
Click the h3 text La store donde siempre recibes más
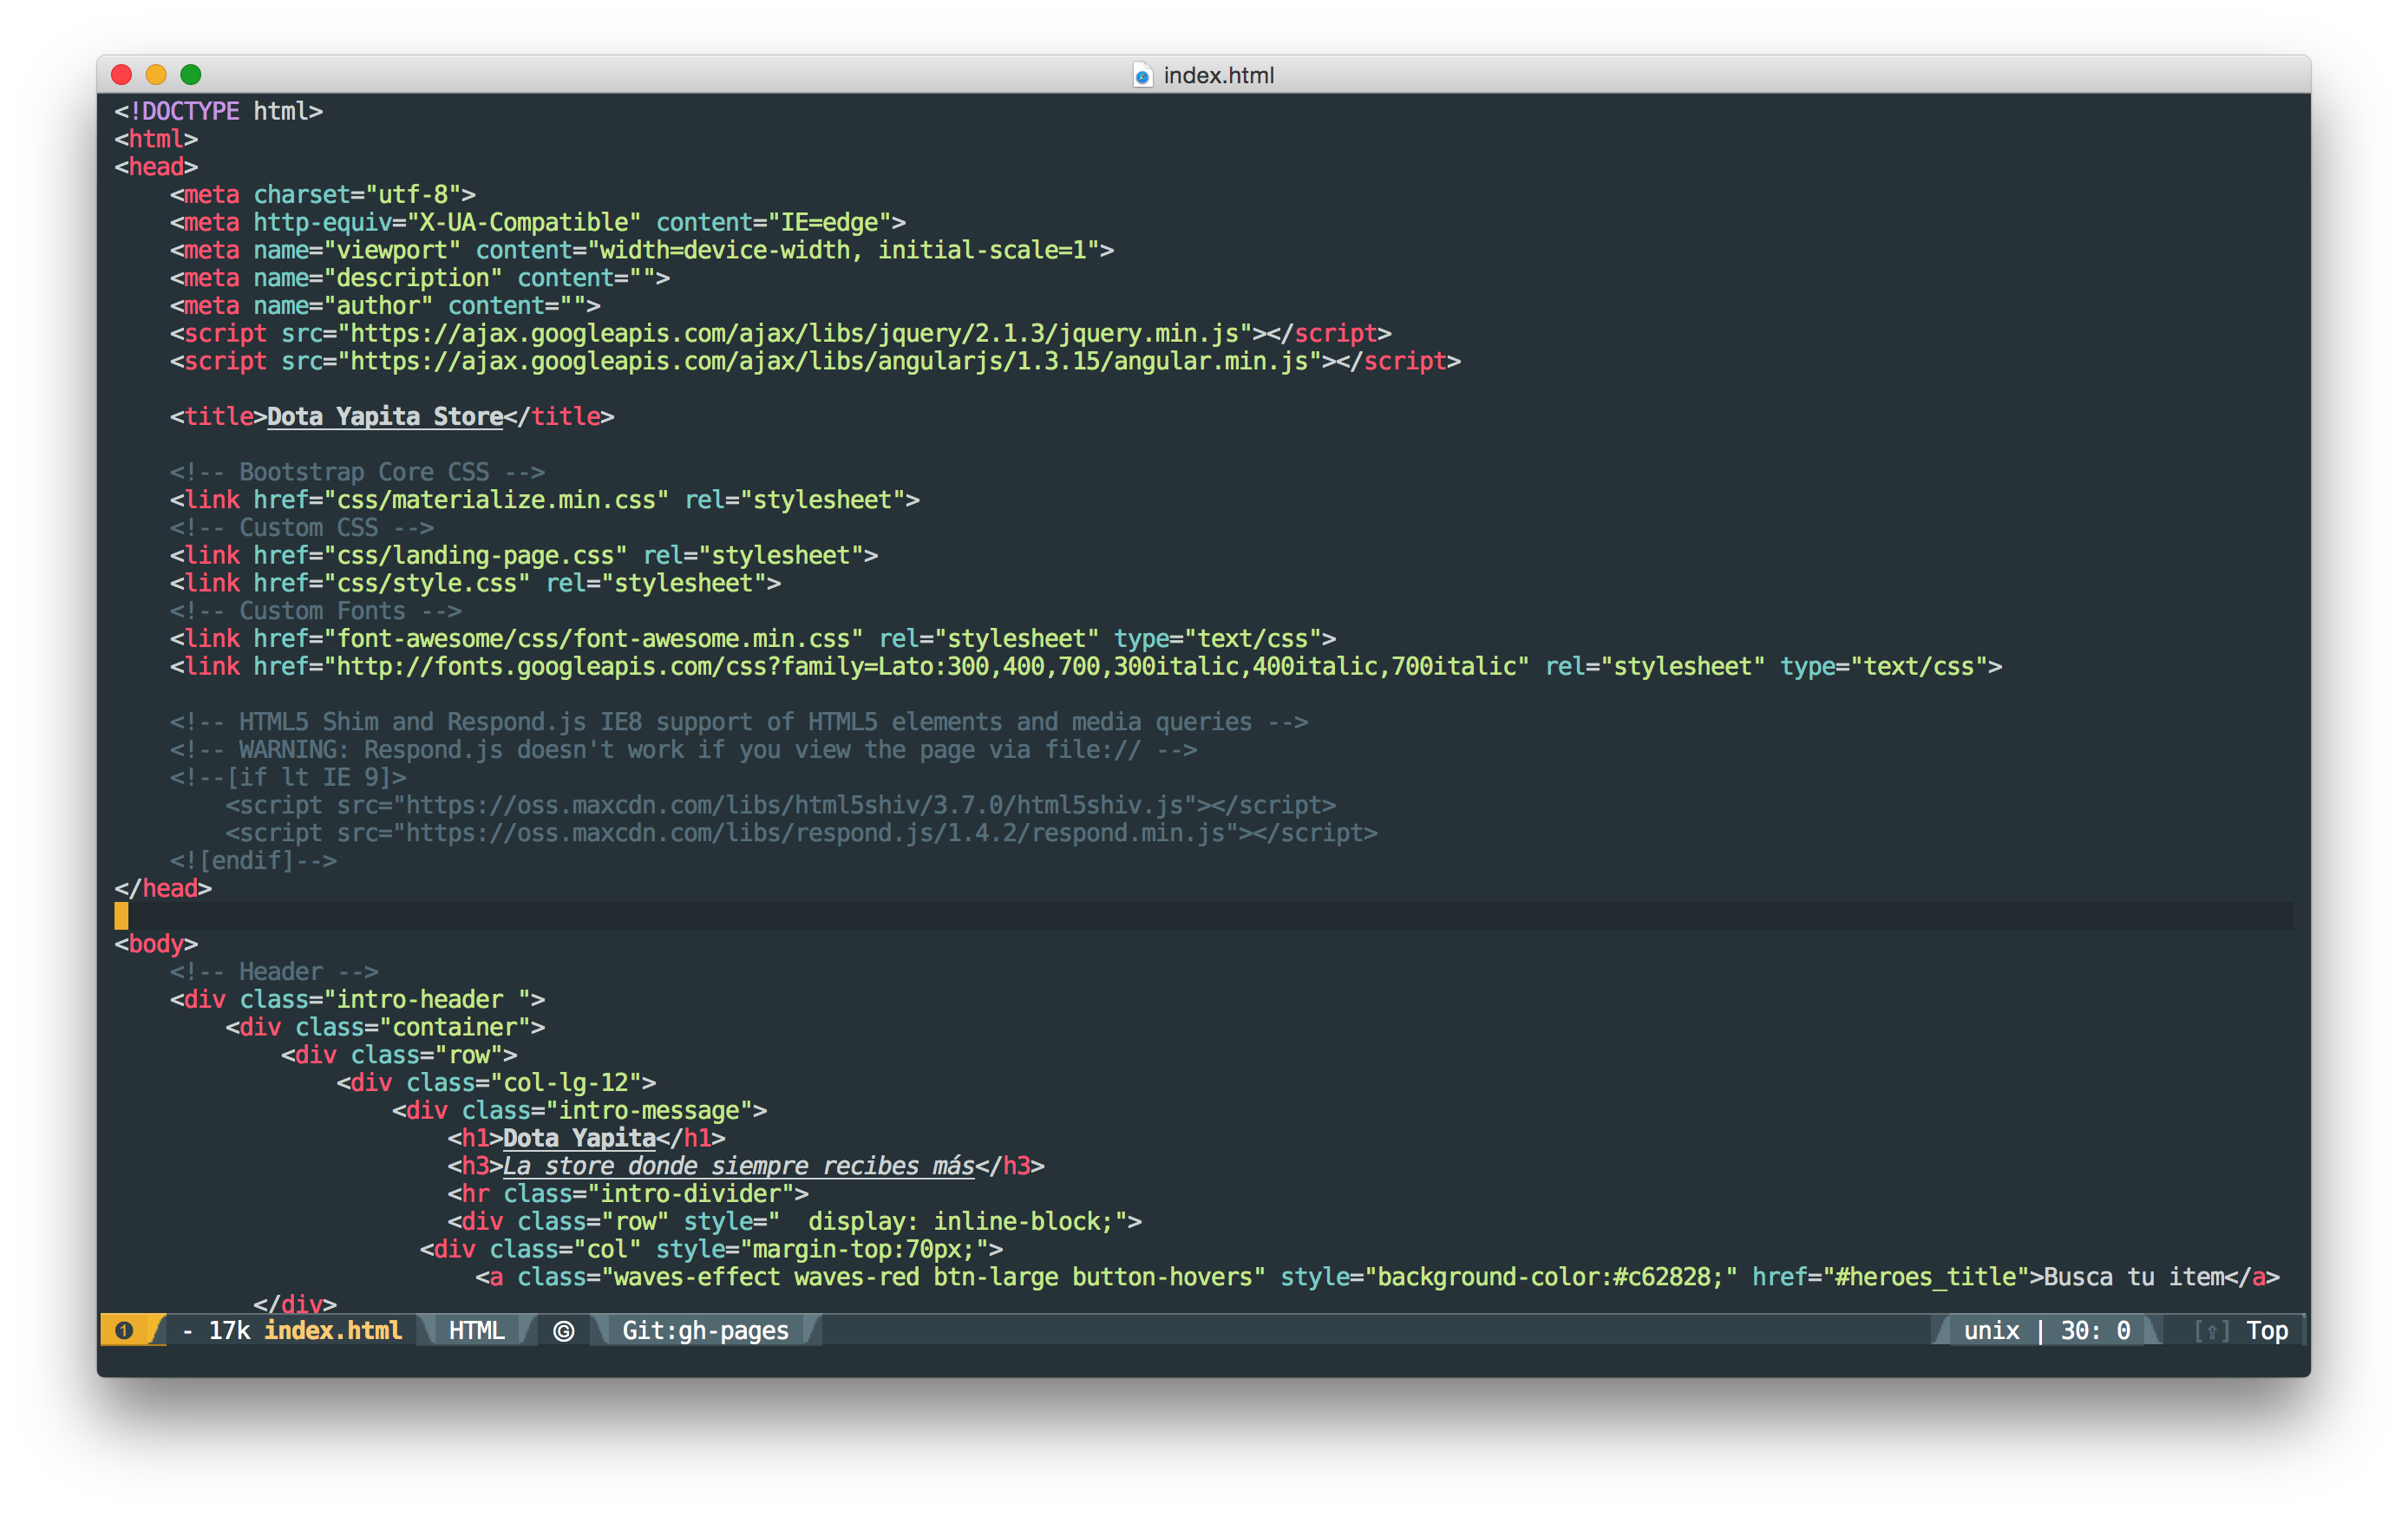[739, 1166]
